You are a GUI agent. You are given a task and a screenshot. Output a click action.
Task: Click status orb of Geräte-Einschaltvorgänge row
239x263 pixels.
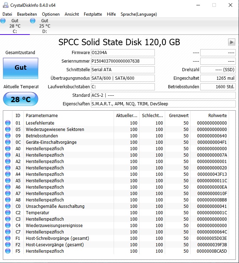8,142
